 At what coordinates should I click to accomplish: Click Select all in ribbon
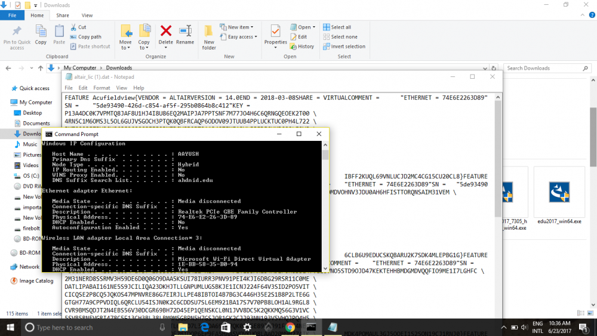point(337,27)
